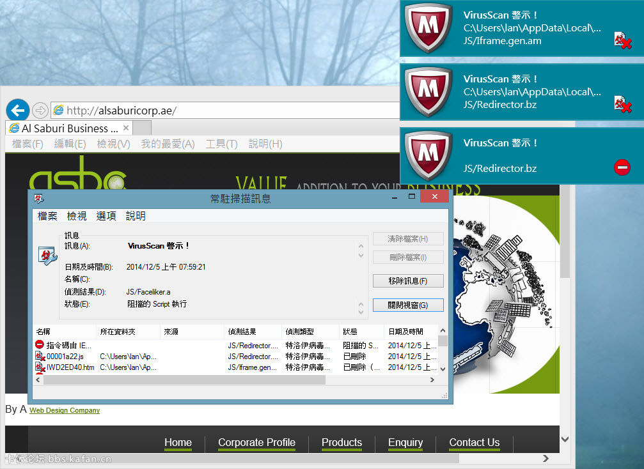This screenshot has width=644, height=469.
Task: Click McAfee shield on second JS/Redirector.bz alert with path
Action: click(x=428, y=92)
